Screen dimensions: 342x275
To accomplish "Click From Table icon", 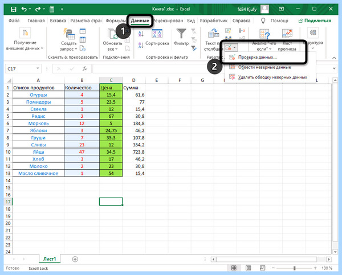I will [83, 40].
